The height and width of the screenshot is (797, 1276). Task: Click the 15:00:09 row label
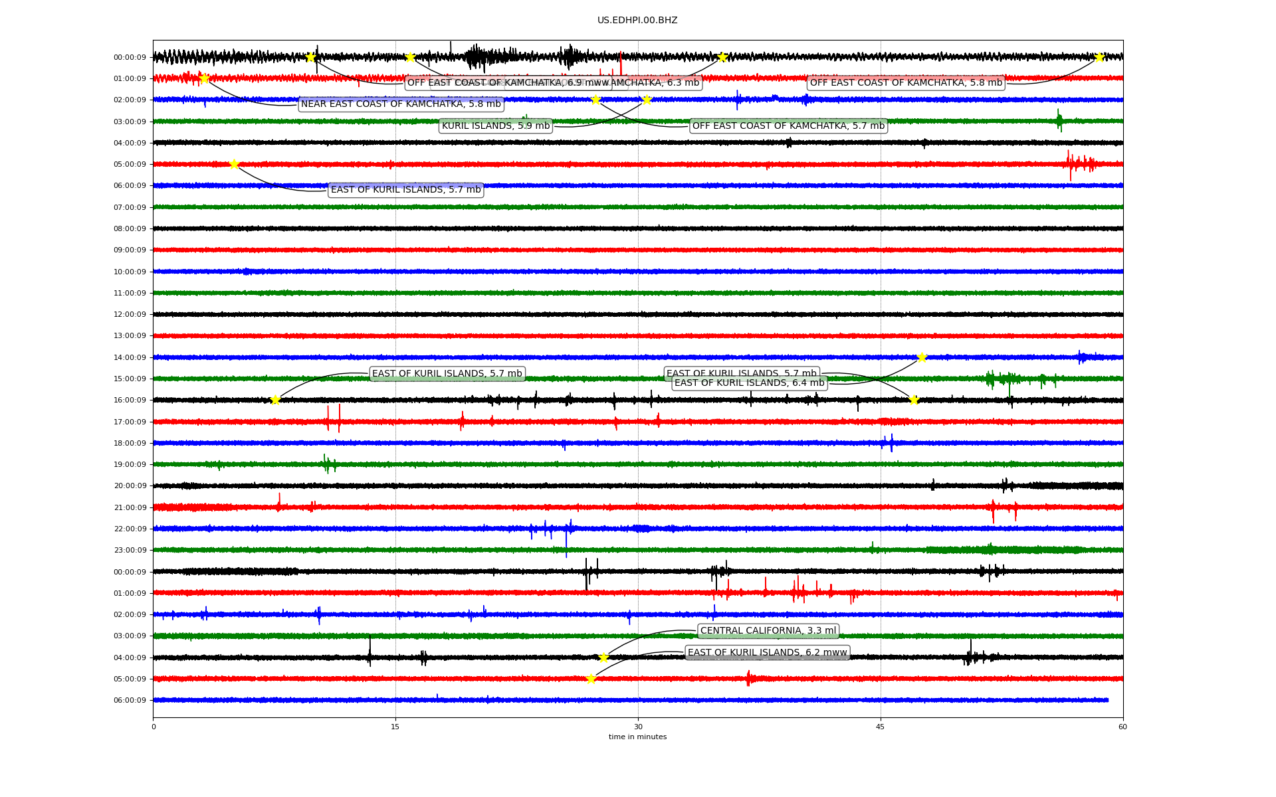(130, 379)
